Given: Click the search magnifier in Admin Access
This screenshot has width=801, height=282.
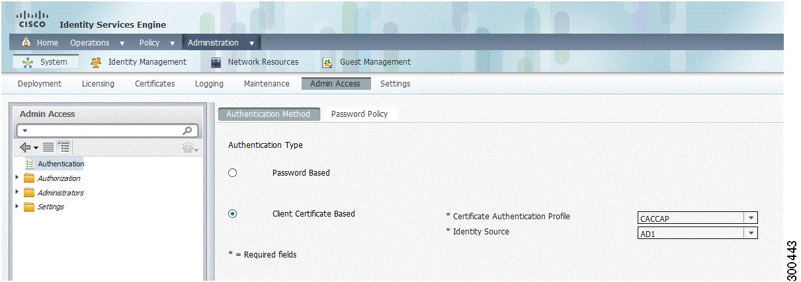Looking at the screenshot, I should (188, 131).
